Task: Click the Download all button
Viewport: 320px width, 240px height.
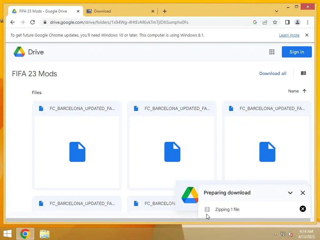Action: (x=272, y=73)
